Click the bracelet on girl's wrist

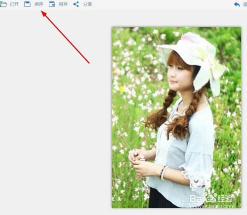[x=164, y=173]
